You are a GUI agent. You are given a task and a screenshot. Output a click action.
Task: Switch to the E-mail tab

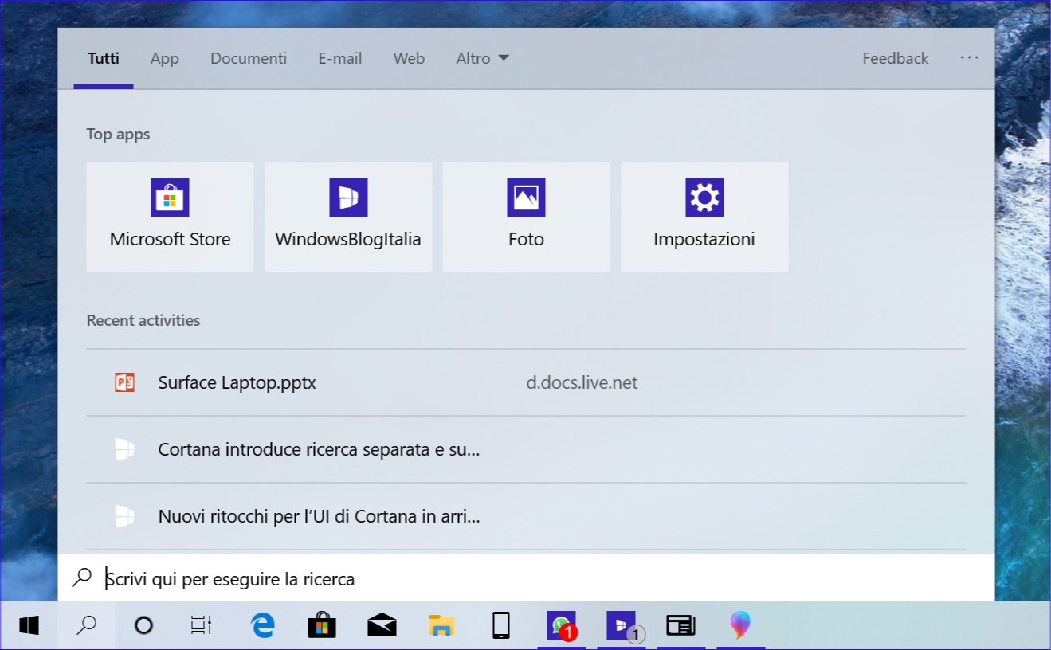tap(340, 58)
